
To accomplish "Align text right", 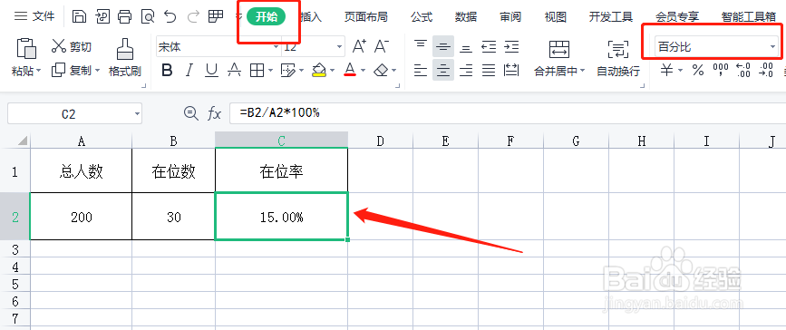I will [x=466, y=70].
